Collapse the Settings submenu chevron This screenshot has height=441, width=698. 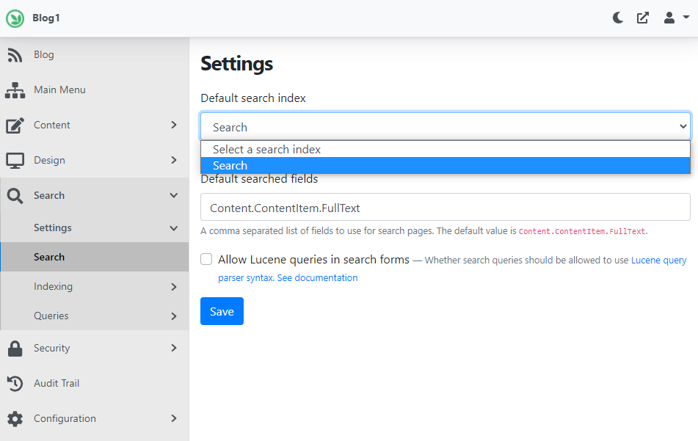(174, 228)
